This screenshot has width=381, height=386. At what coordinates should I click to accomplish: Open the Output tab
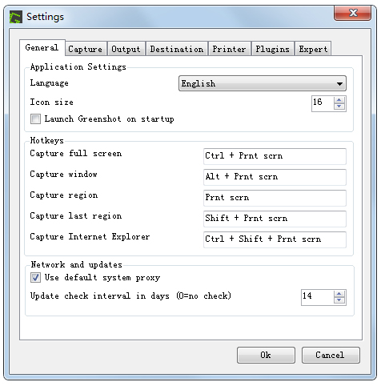point(126,49)
